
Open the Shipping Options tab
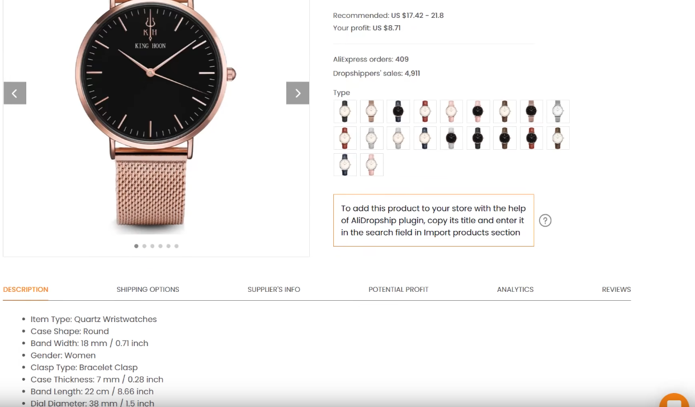pos(148,289)
